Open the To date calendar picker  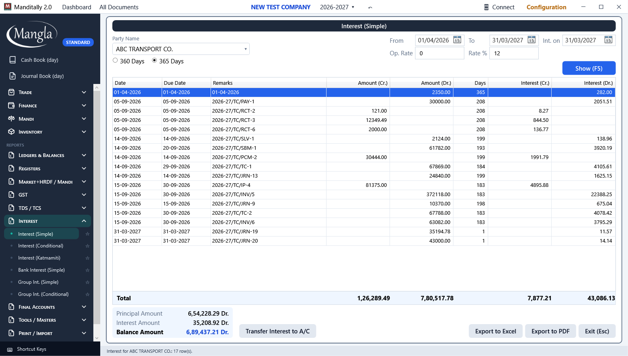click(531, 40)
